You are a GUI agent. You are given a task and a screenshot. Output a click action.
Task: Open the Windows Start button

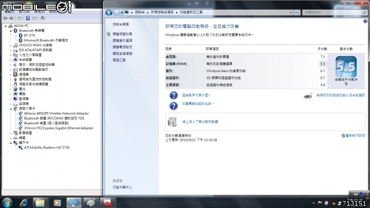[7, 203]
